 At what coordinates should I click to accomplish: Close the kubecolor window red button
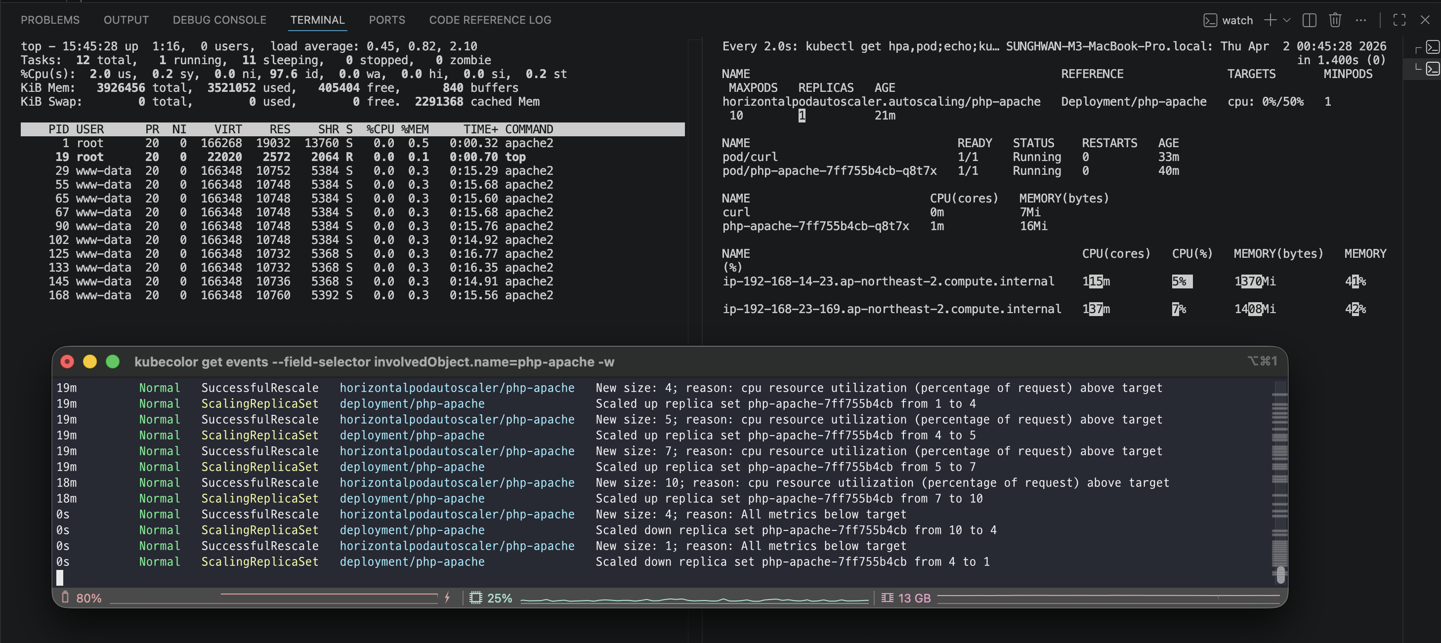click(67, 362)
